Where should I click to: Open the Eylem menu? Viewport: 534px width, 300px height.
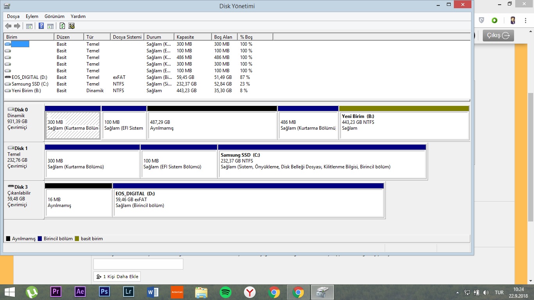(32, 16)
